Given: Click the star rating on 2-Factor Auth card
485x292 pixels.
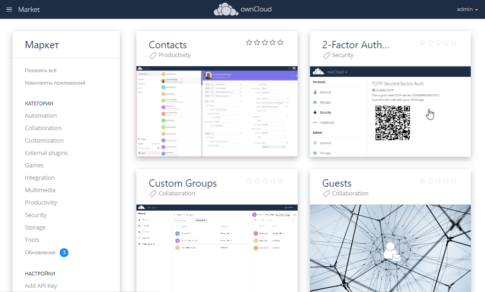Looking at the screenshot, I should click(x=438, y=42).
